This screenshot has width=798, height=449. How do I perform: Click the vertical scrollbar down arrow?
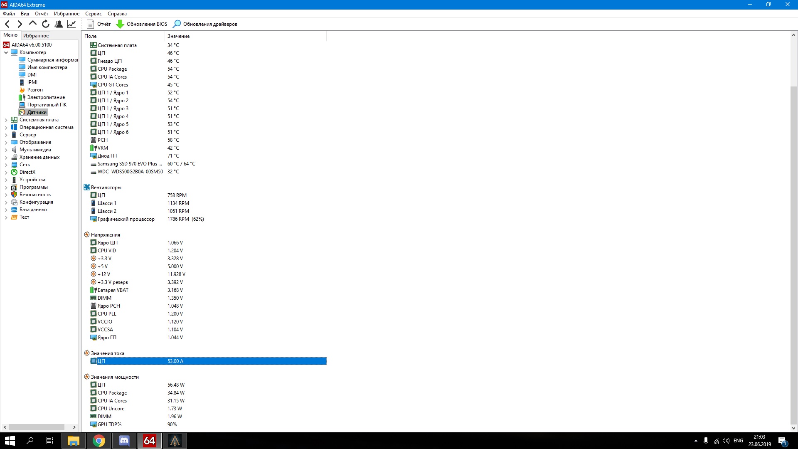coord(793,428)
